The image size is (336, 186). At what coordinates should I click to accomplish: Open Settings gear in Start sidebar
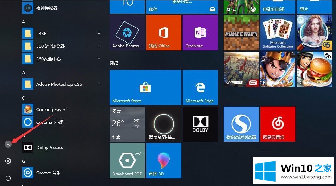tap(8, 161)
